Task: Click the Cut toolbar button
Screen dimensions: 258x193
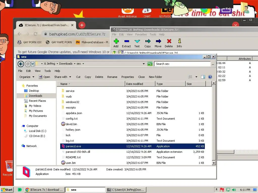Action: pyautogui.click(x=78, y=77)
